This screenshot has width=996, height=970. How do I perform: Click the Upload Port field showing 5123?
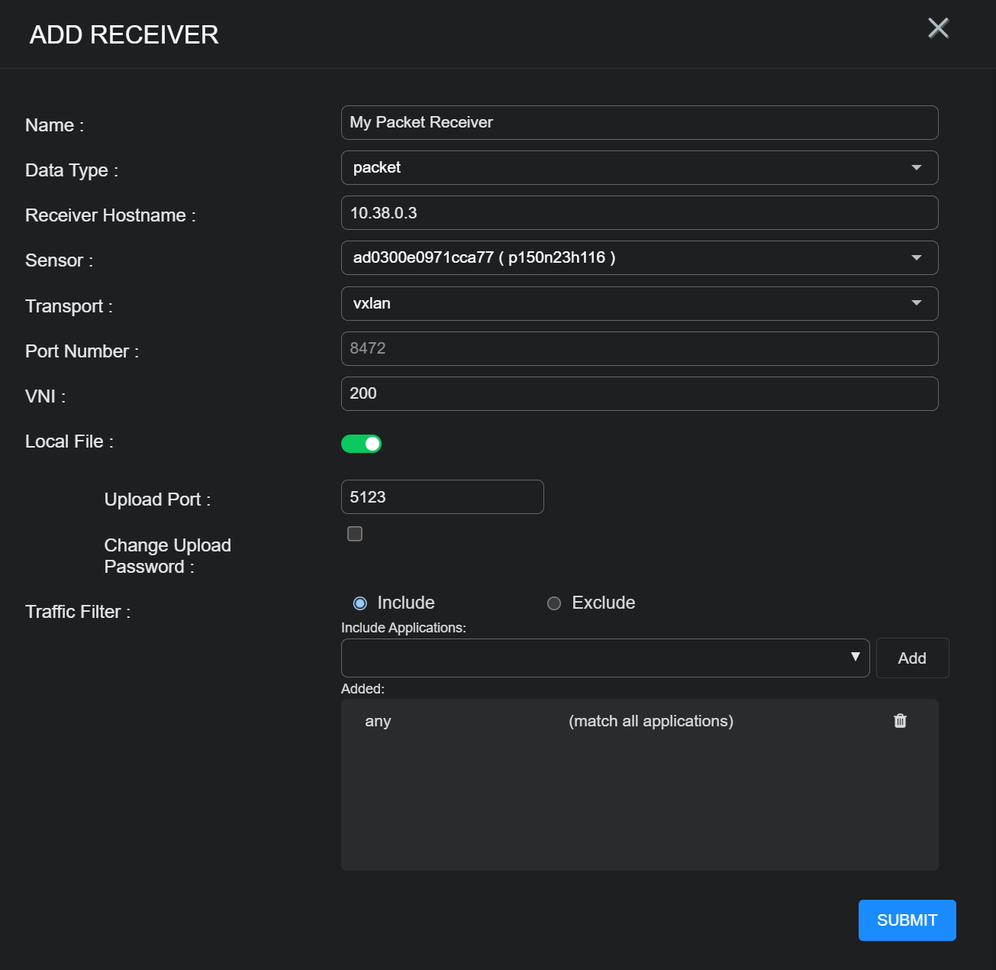(x=442, y=496)
